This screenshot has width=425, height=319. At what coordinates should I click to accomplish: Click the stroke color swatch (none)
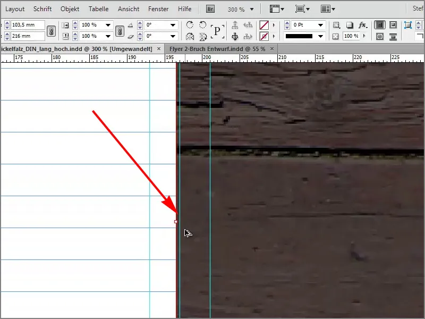[x=264, y=36]
